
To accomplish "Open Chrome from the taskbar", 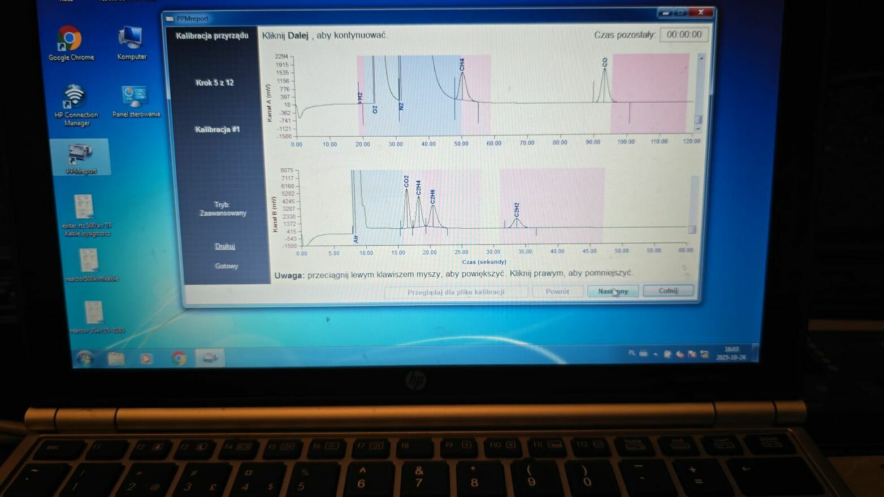I will coord(179,358).
